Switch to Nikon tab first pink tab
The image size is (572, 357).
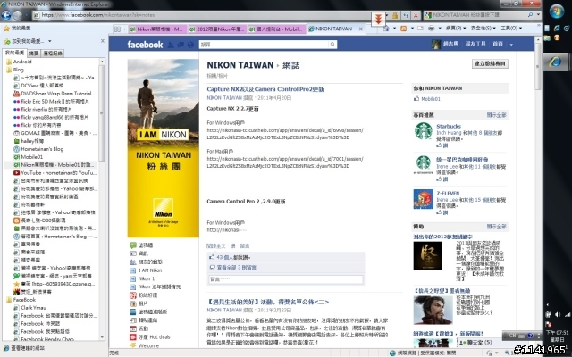point(157,29)
